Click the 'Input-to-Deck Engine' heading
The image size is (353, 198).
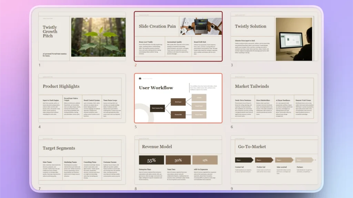tap(51, 100)
